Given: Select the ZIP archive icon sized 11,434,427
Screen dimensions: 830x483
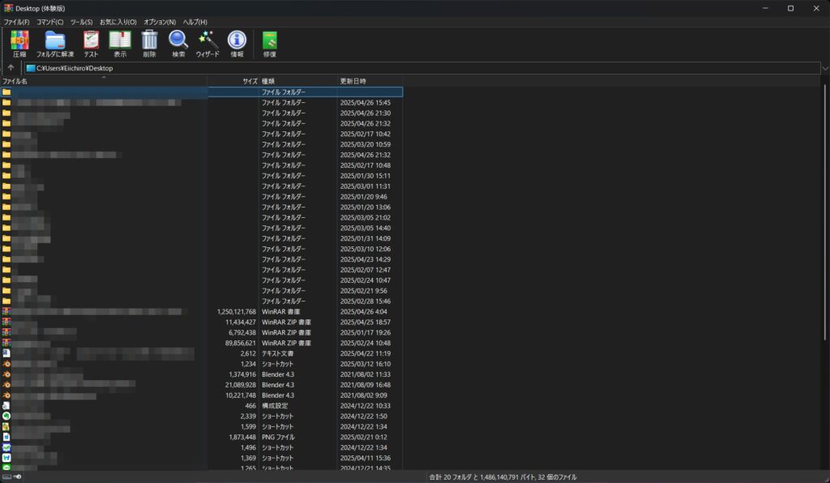Looking at the screenshot, I should [6, 322].
